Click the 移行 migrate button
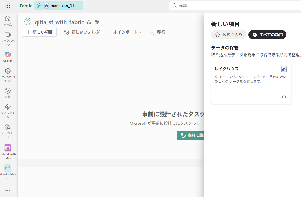 (x=157, y=32)
